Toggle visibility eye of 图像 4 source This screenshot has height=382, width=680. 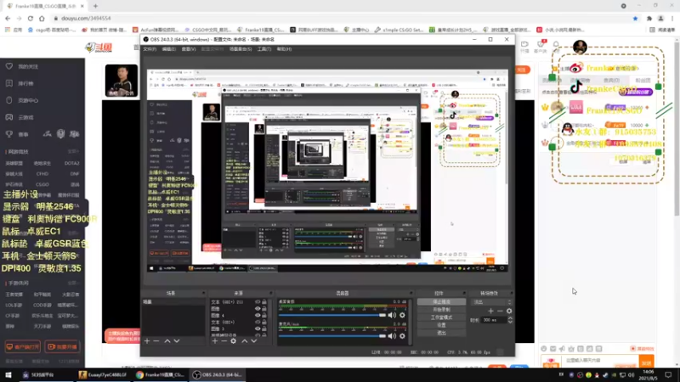click(258, 315)
